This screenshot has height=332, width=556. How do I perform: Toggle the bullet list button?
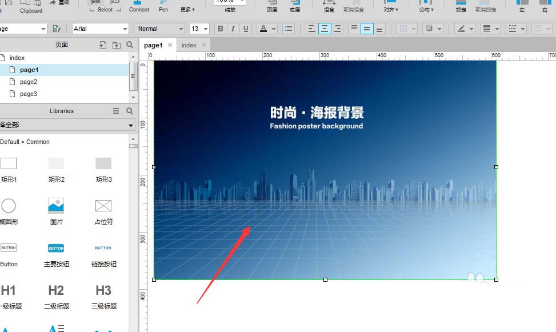(x=289, y=29)
